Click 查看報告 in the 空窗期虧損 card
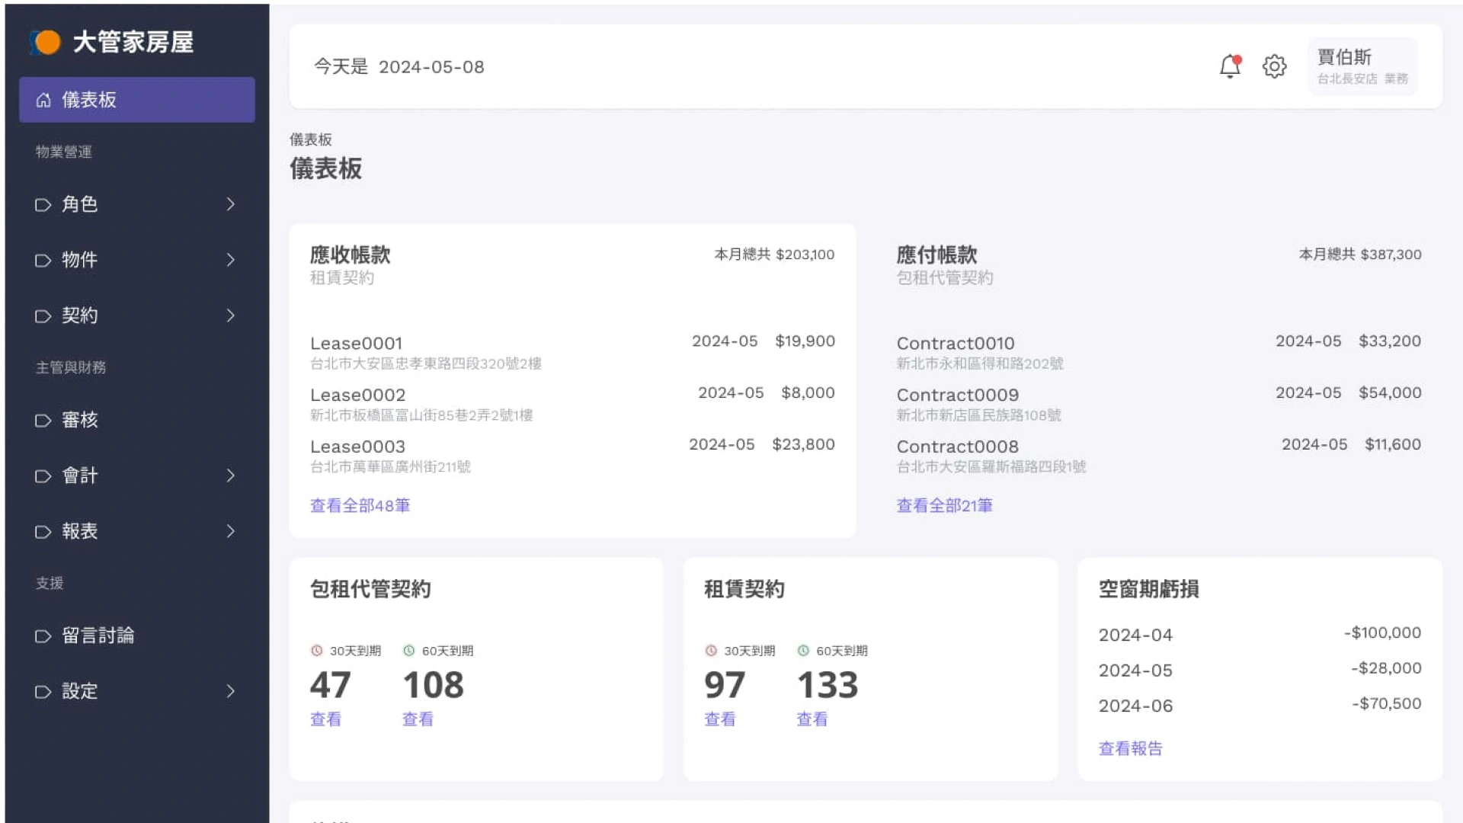The image size is (1463, 823). [x=1129, y=748]
